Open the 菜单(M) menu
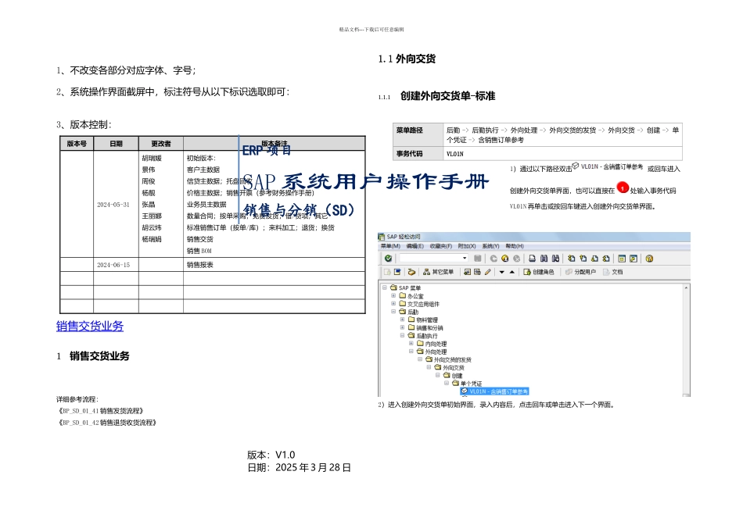 (390, 246)
